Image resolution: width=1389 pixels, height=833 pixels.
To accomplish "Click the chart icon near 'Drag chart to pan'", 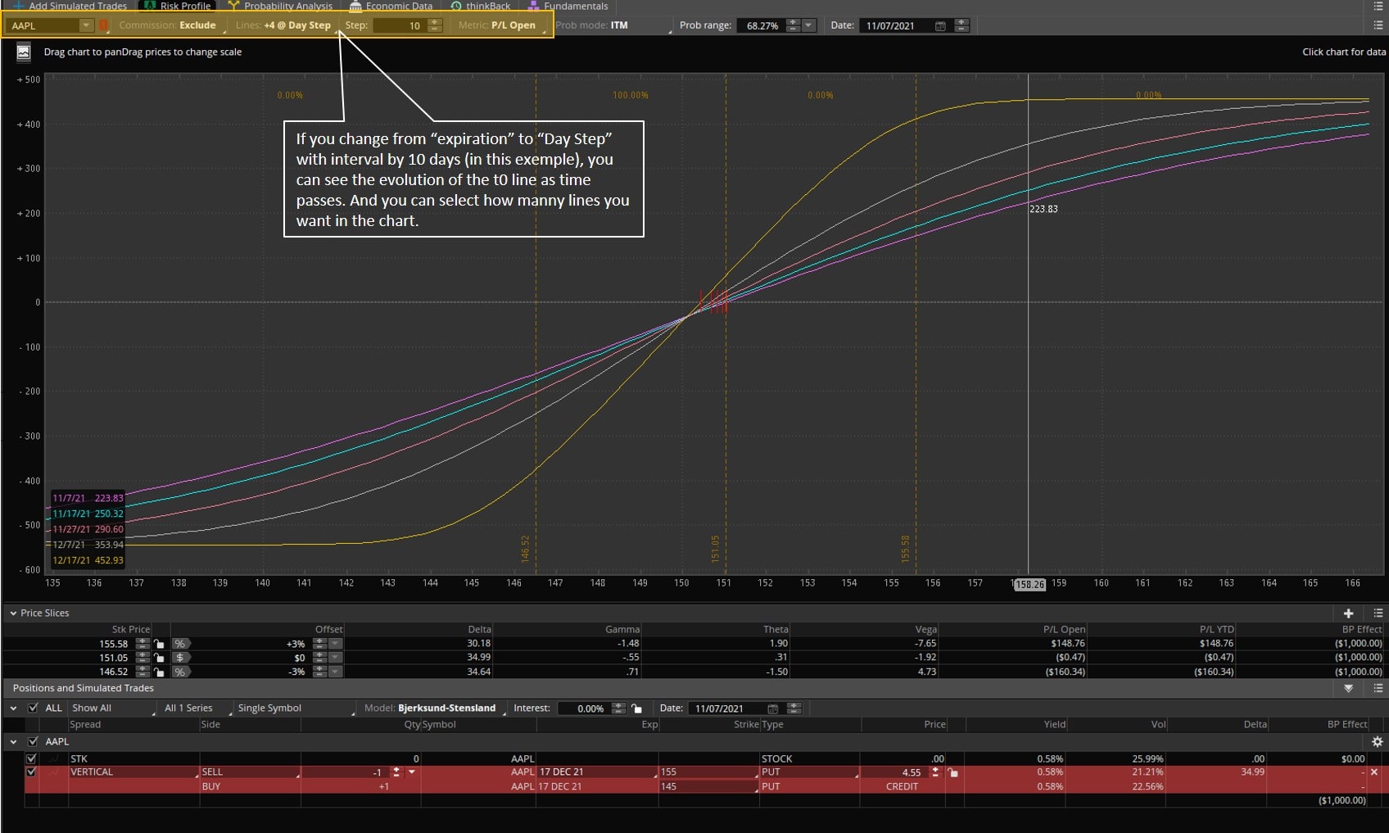I will click(x=23, y=52).
